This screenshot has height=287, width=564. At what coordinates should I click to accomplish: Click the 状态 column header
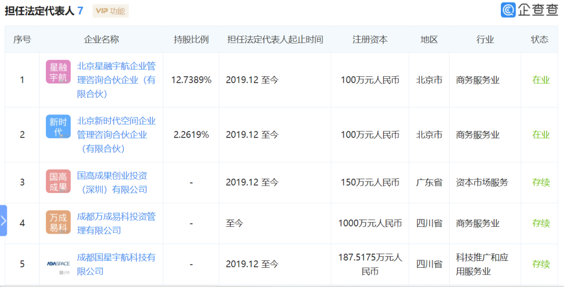tap(539, 39)
